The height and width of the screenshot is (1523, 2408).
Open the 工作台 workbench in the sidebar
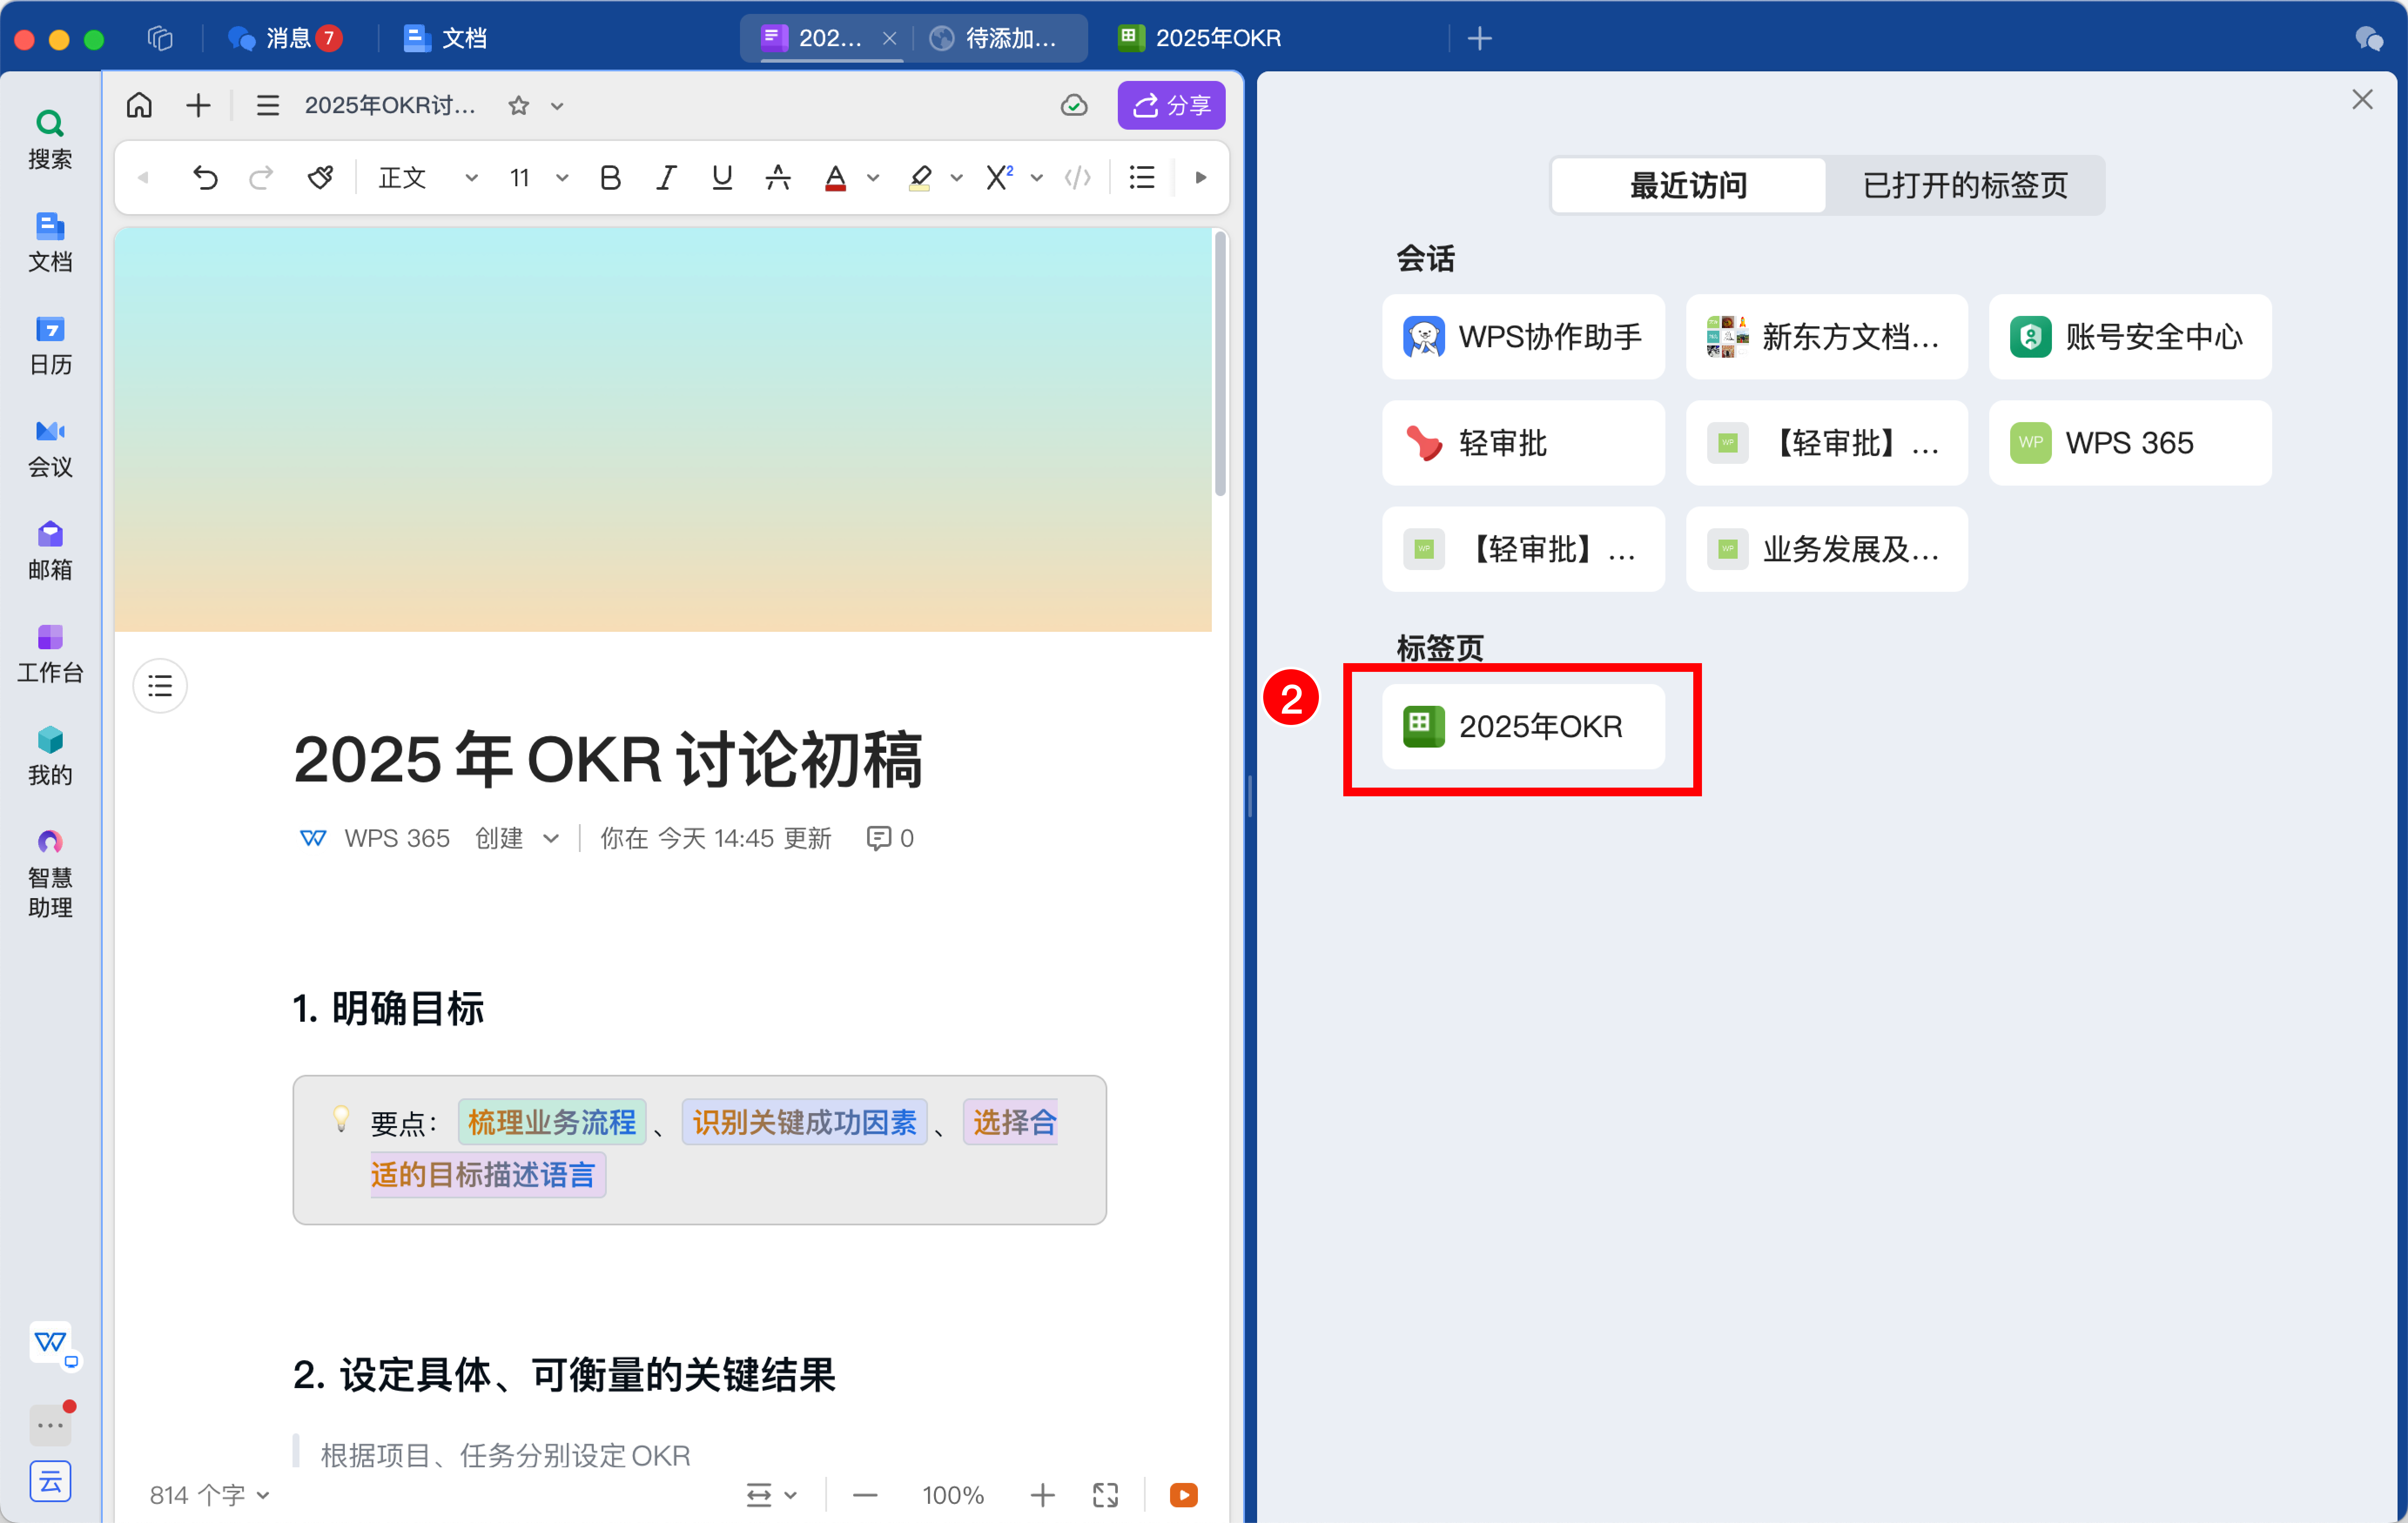pos(50,654)
